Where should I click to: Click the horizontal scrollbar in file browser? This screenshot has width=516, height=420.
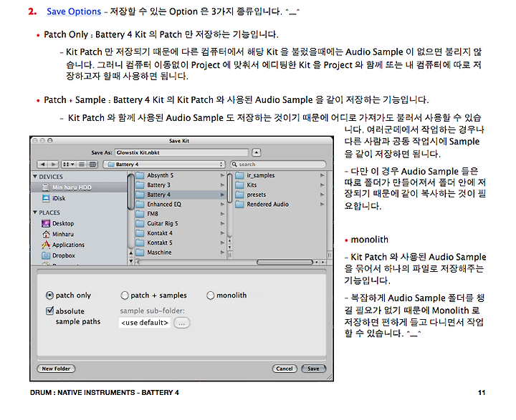click(285, 262)
